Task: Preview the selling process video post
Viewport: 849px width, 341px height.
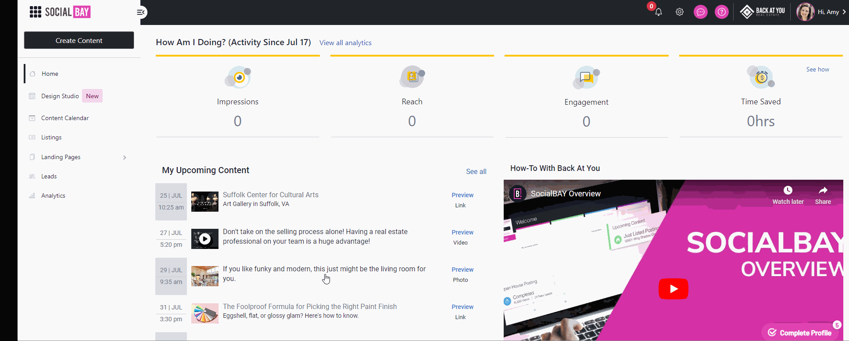Action: (462, 232)
